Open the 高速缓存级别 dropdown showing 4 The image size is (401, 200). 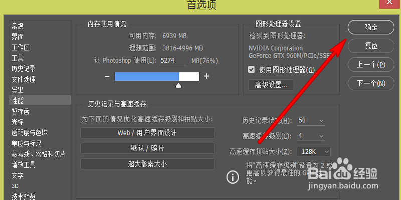310,136
